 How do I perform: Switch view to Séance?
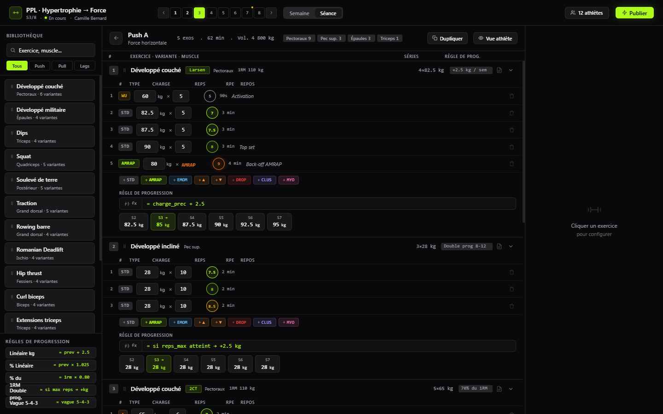click(328, 13)
